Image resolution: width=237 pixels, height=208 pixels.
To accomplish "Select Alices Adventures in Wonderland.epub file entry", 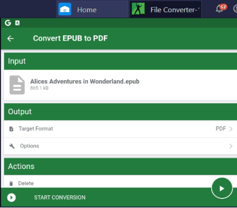I will pyautogui.click(x=121, y=85).
